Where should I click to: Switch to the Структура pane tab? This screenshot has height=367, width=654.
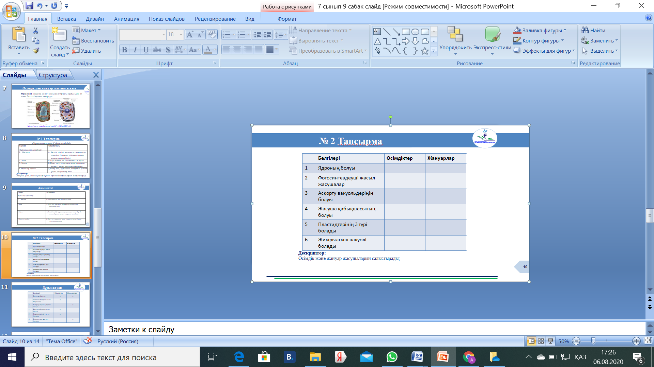[53, 75]
